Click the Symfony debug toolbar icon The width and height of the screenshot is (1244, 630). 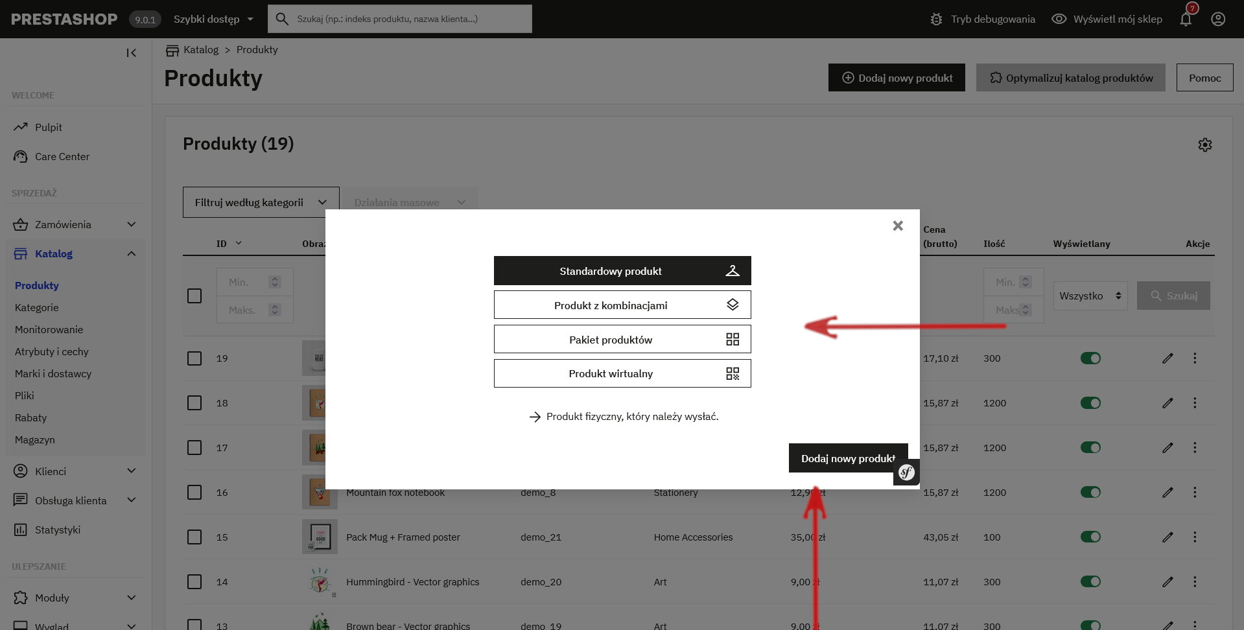point(906,472)
